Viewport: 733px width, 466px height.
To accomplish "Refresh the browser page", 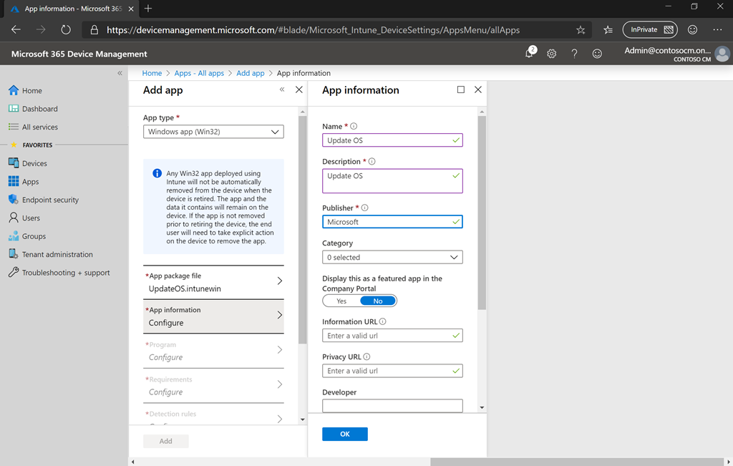I will point(66,30).
